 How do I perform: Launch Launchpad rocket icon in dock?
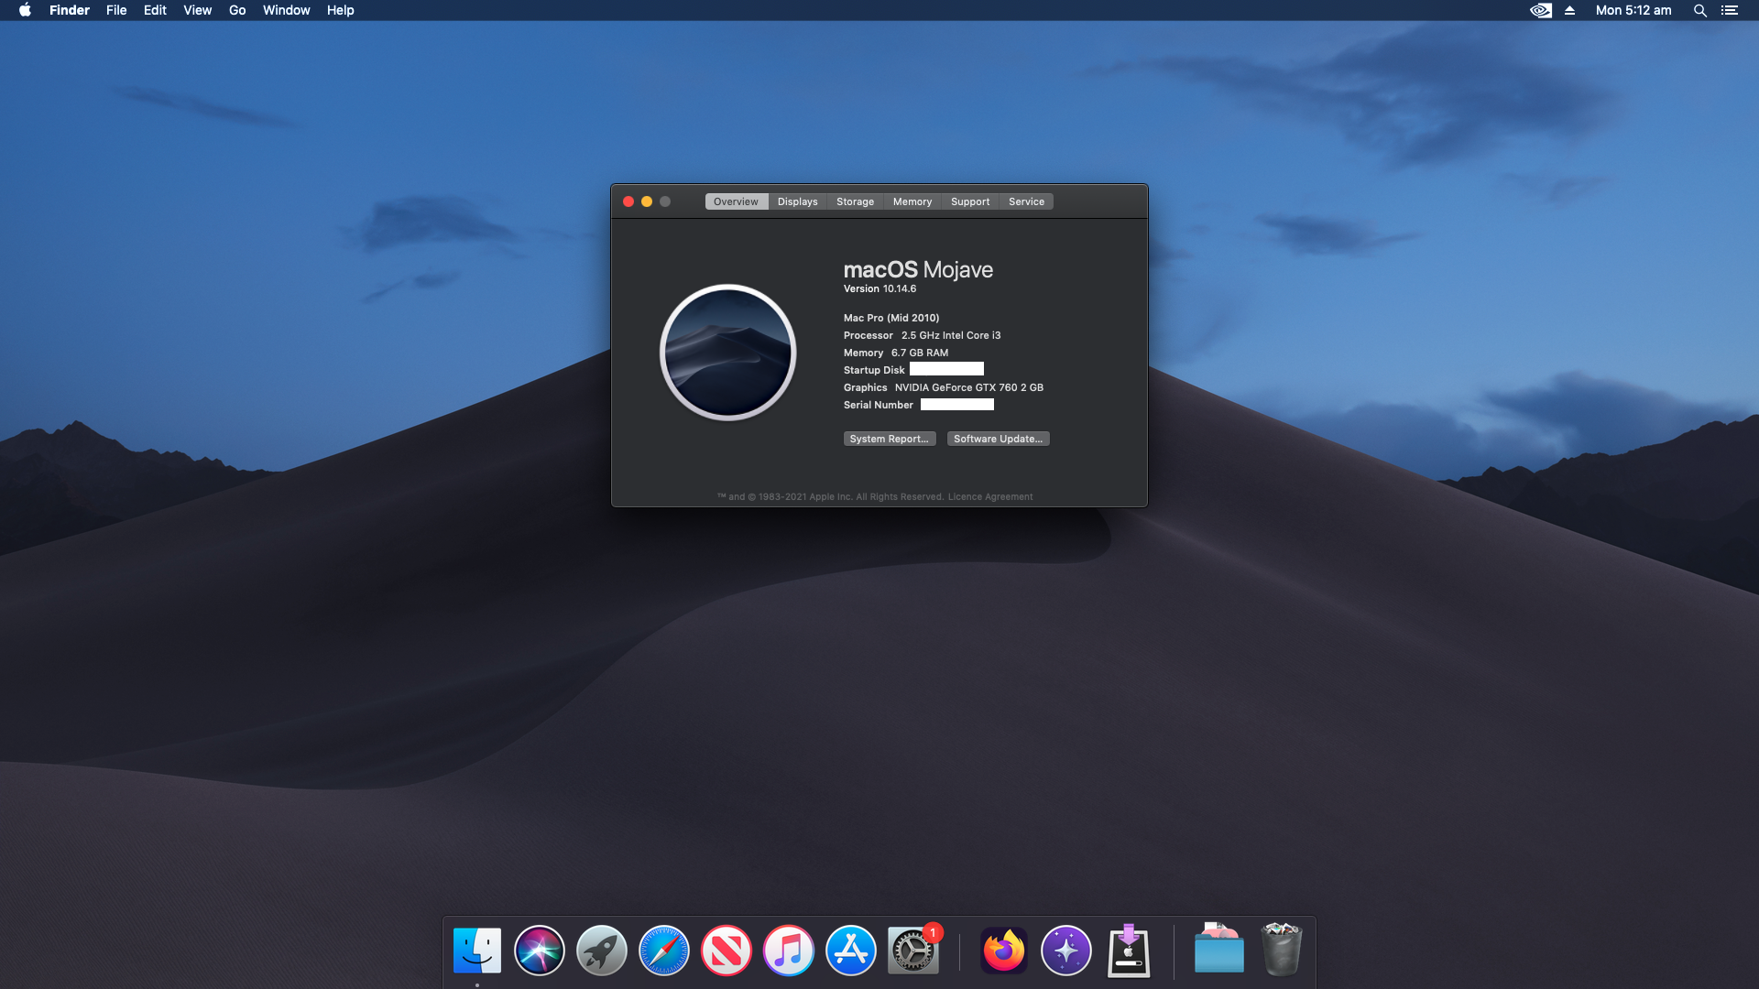coord(601,951)
